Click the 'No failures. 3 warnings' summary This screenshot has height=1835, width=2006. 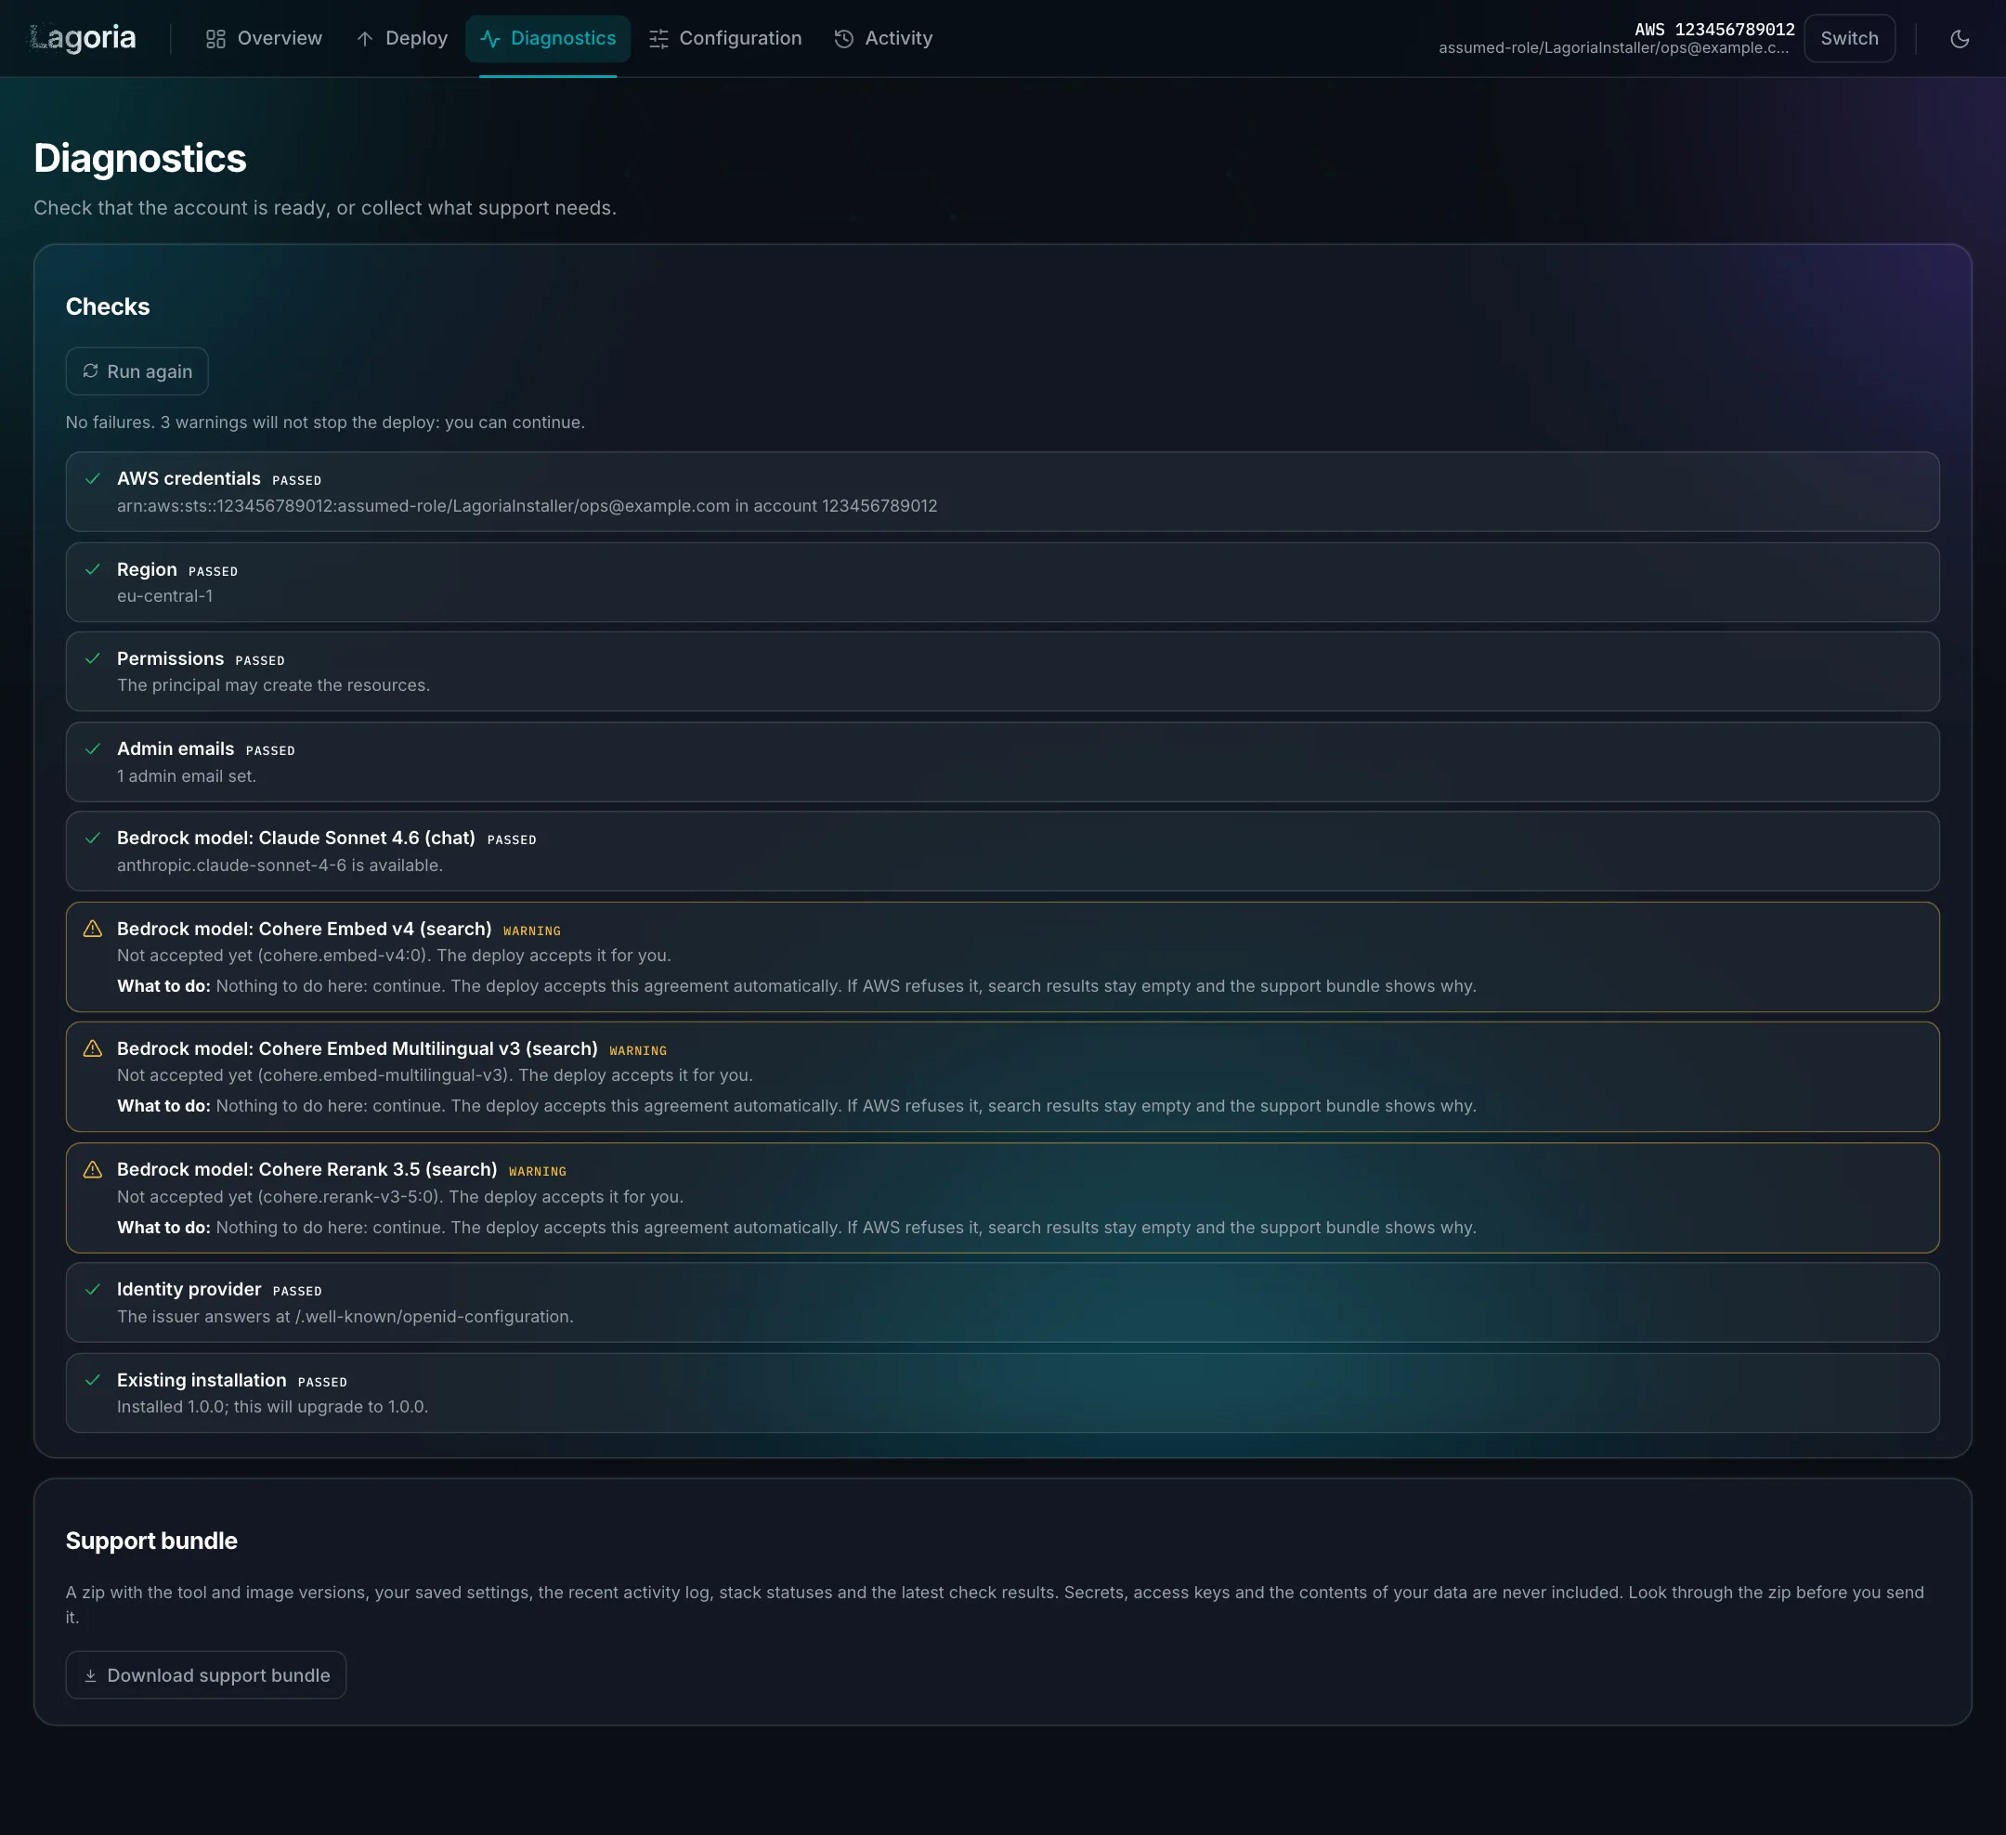tap(325, 422)
